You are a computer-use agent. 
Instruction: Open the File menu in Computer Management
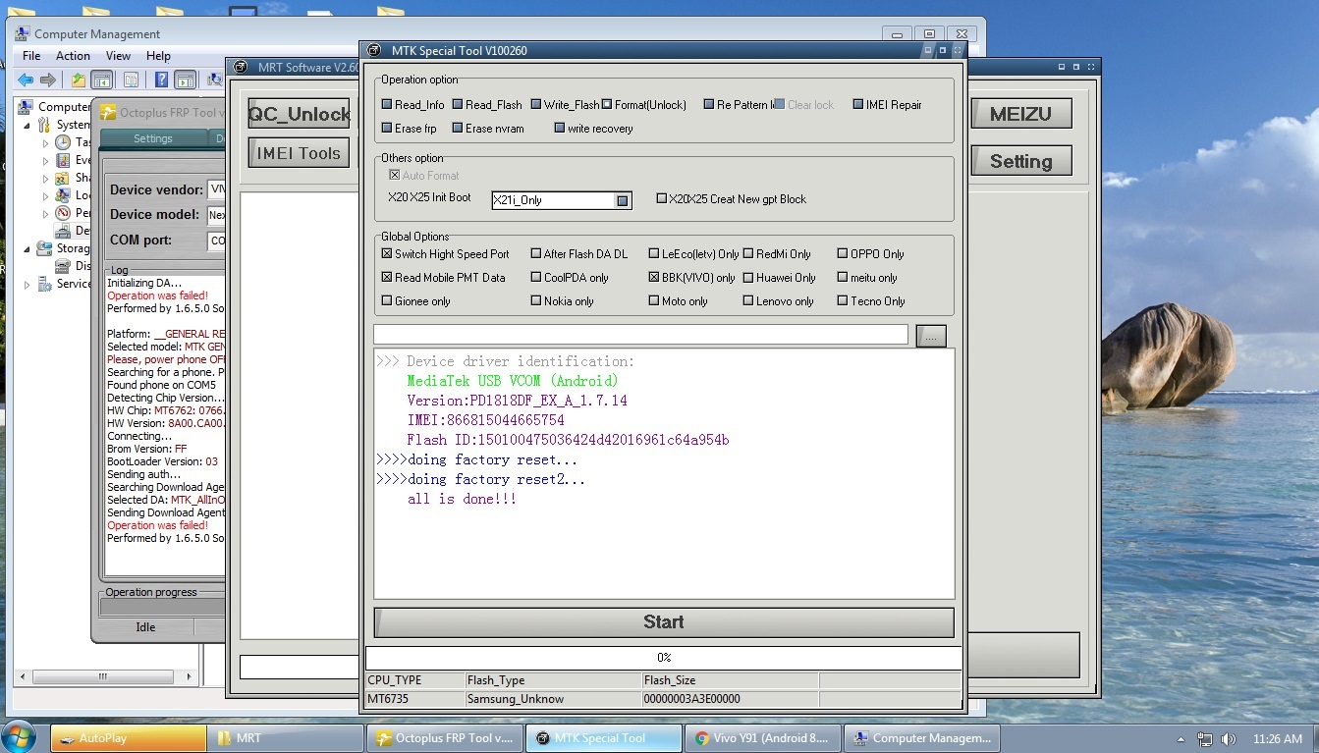(31, 56)
